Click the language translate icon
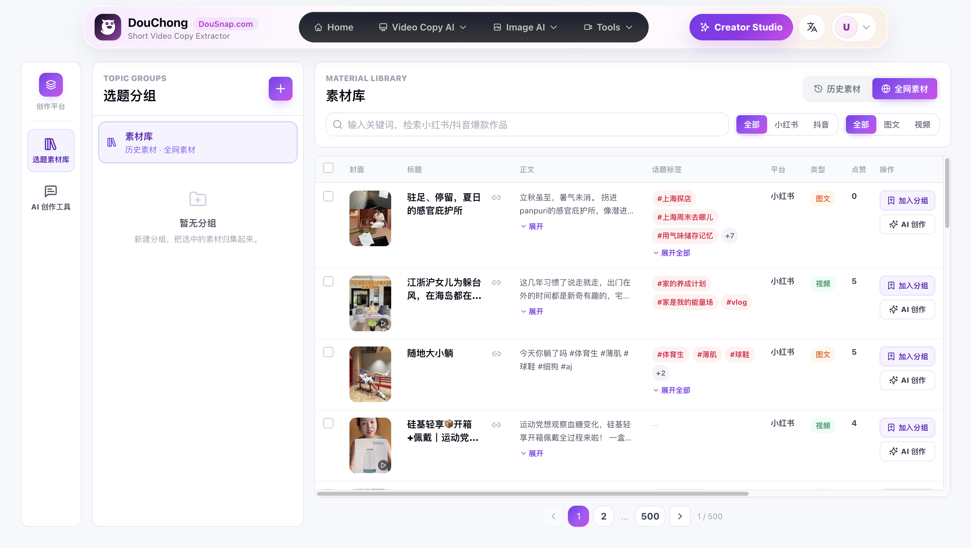Screen dimensions: 971x548 coord(811,27)
